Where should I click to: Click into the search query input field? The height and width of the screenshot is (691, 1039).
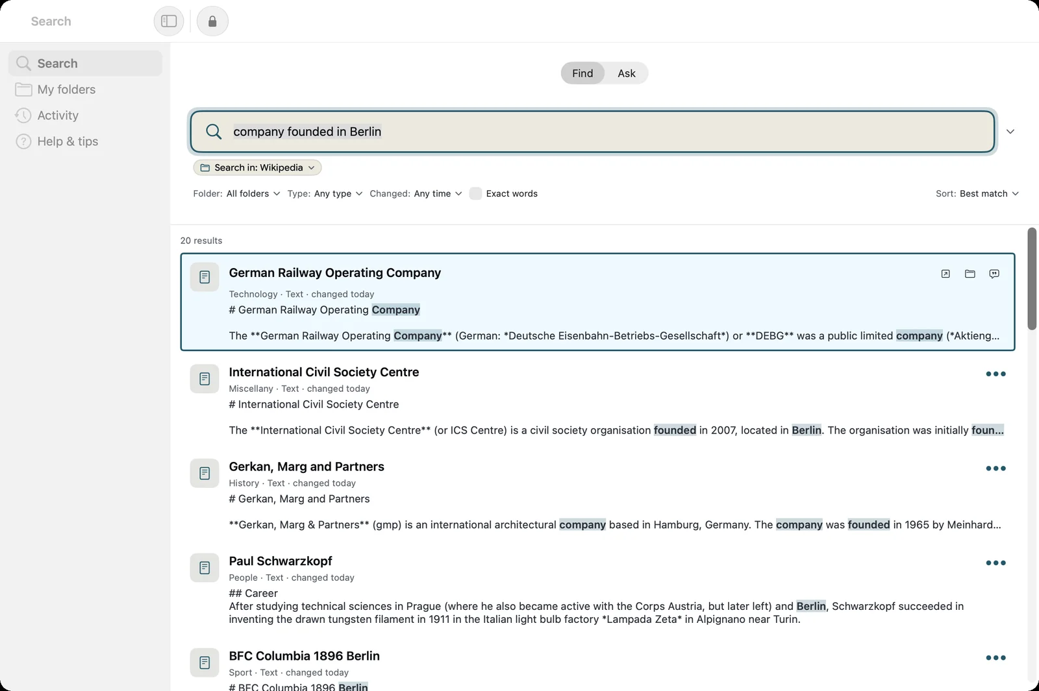(x=592, y=132)
